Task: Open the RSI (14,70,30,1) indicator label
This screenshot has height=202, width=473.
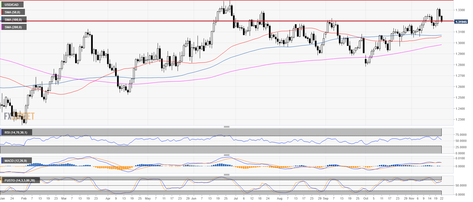Action: coord(16,132)
